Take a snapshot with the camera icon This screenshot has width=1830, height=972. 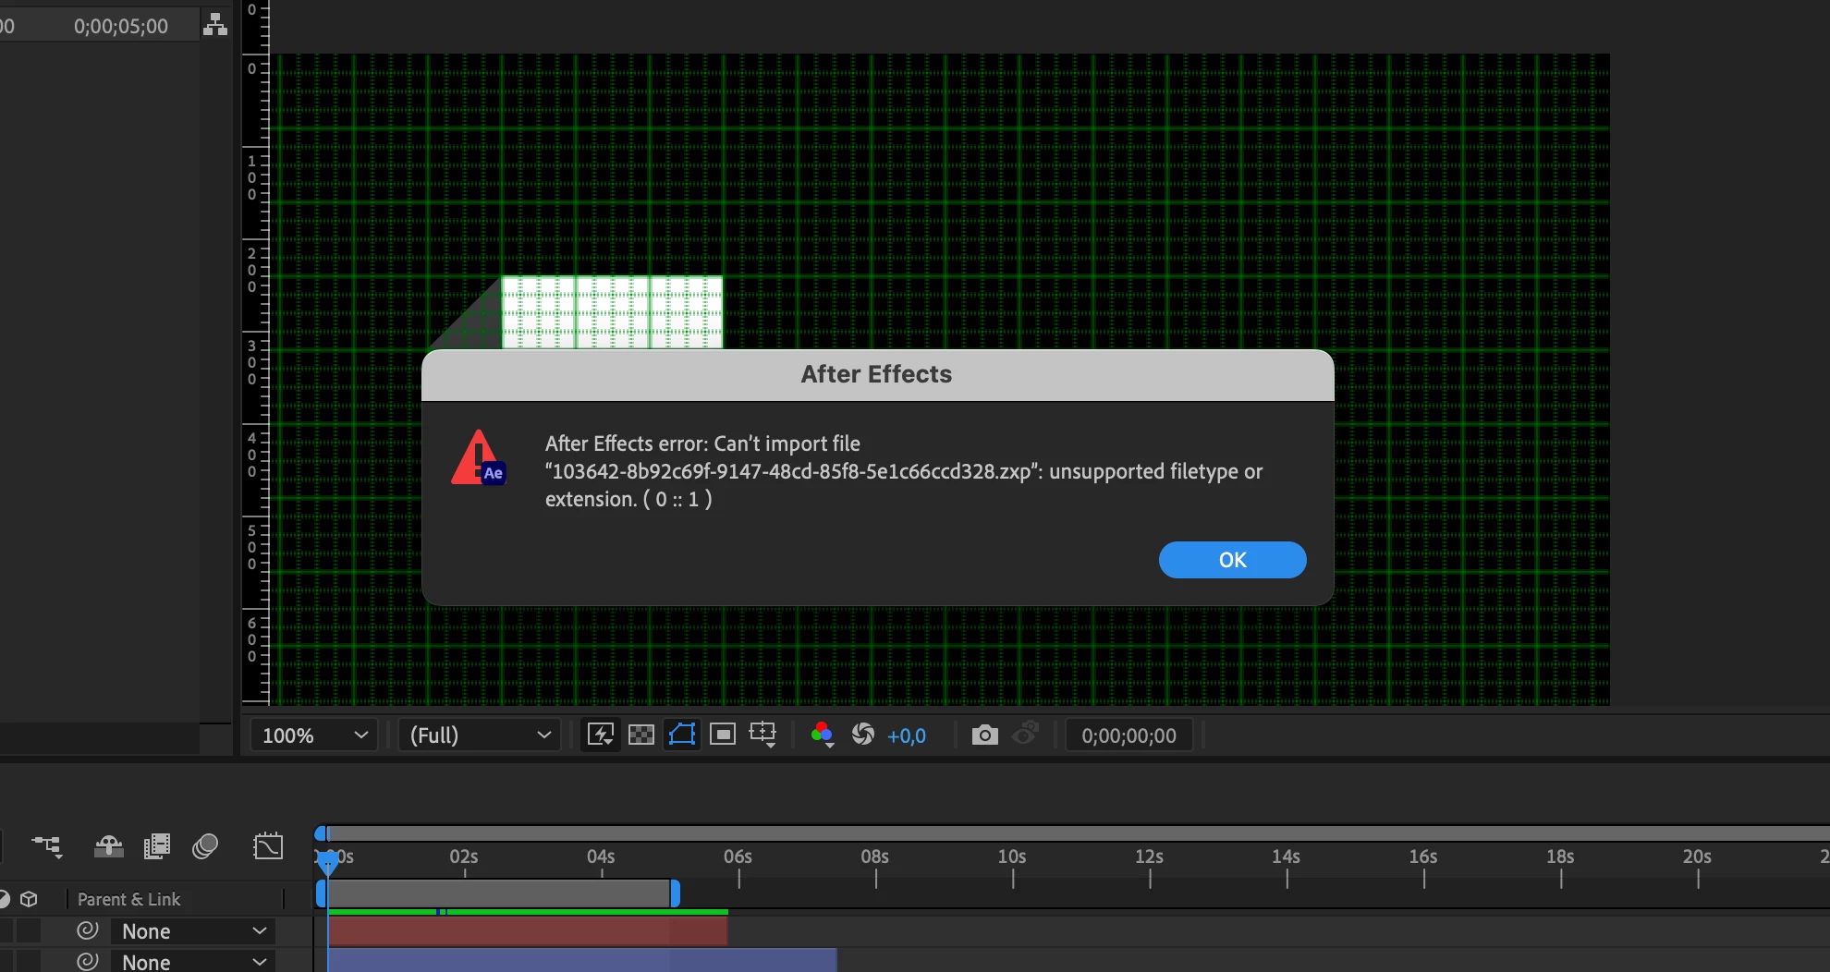coord(985,735)
